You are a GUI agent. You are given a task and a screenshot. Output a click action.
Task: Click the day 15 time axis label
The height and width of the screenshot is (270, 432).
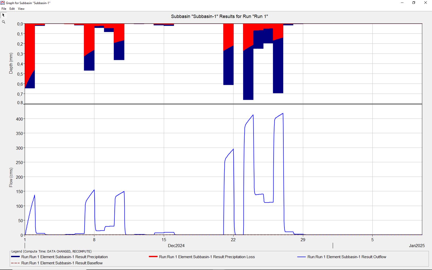click(x=164, y=240)
